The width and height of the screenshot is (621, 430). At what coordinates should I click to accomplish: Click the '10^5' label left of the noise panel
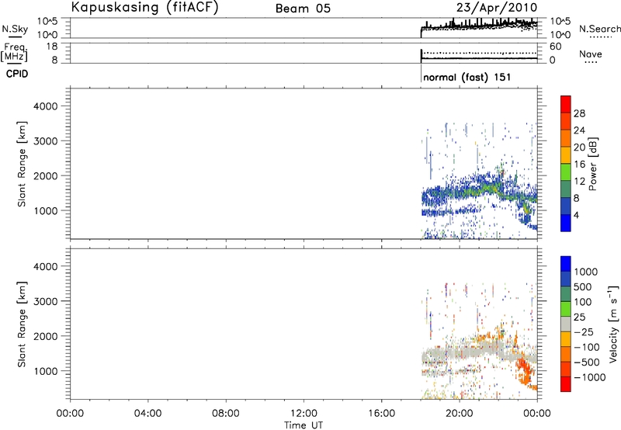[47, 21]
